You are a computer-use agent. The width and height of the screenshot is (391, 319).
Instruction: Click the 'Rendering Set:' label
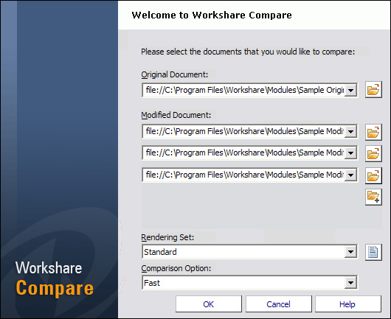point(167,237)
